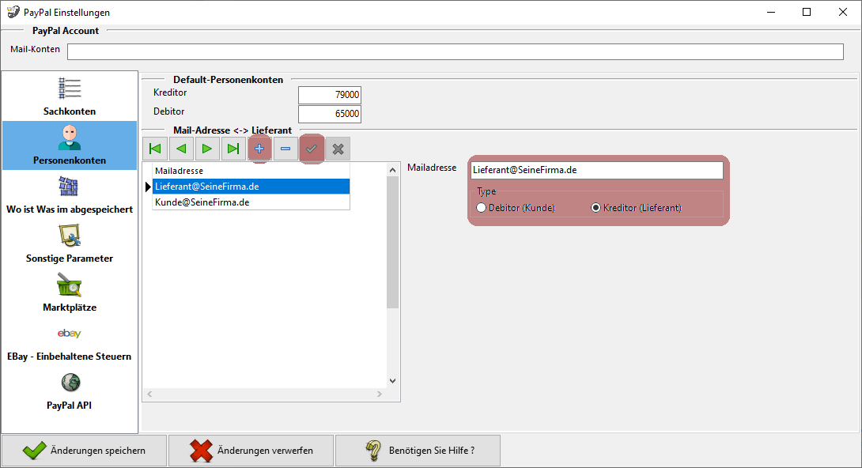
Task: Go to previous record arrow
Action: [181, 149]
